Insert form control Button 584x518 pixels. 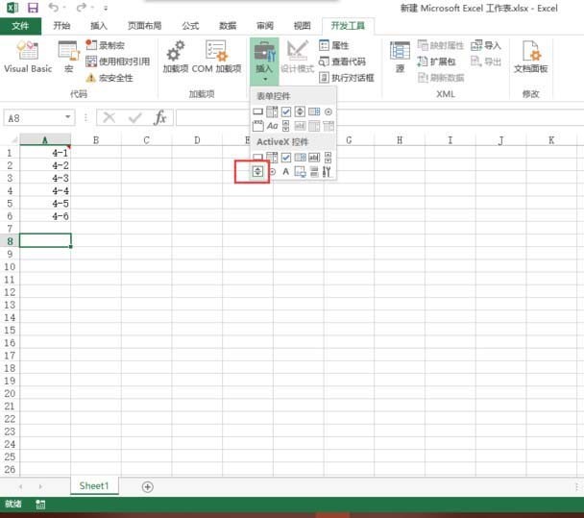[x=257, y=111]
